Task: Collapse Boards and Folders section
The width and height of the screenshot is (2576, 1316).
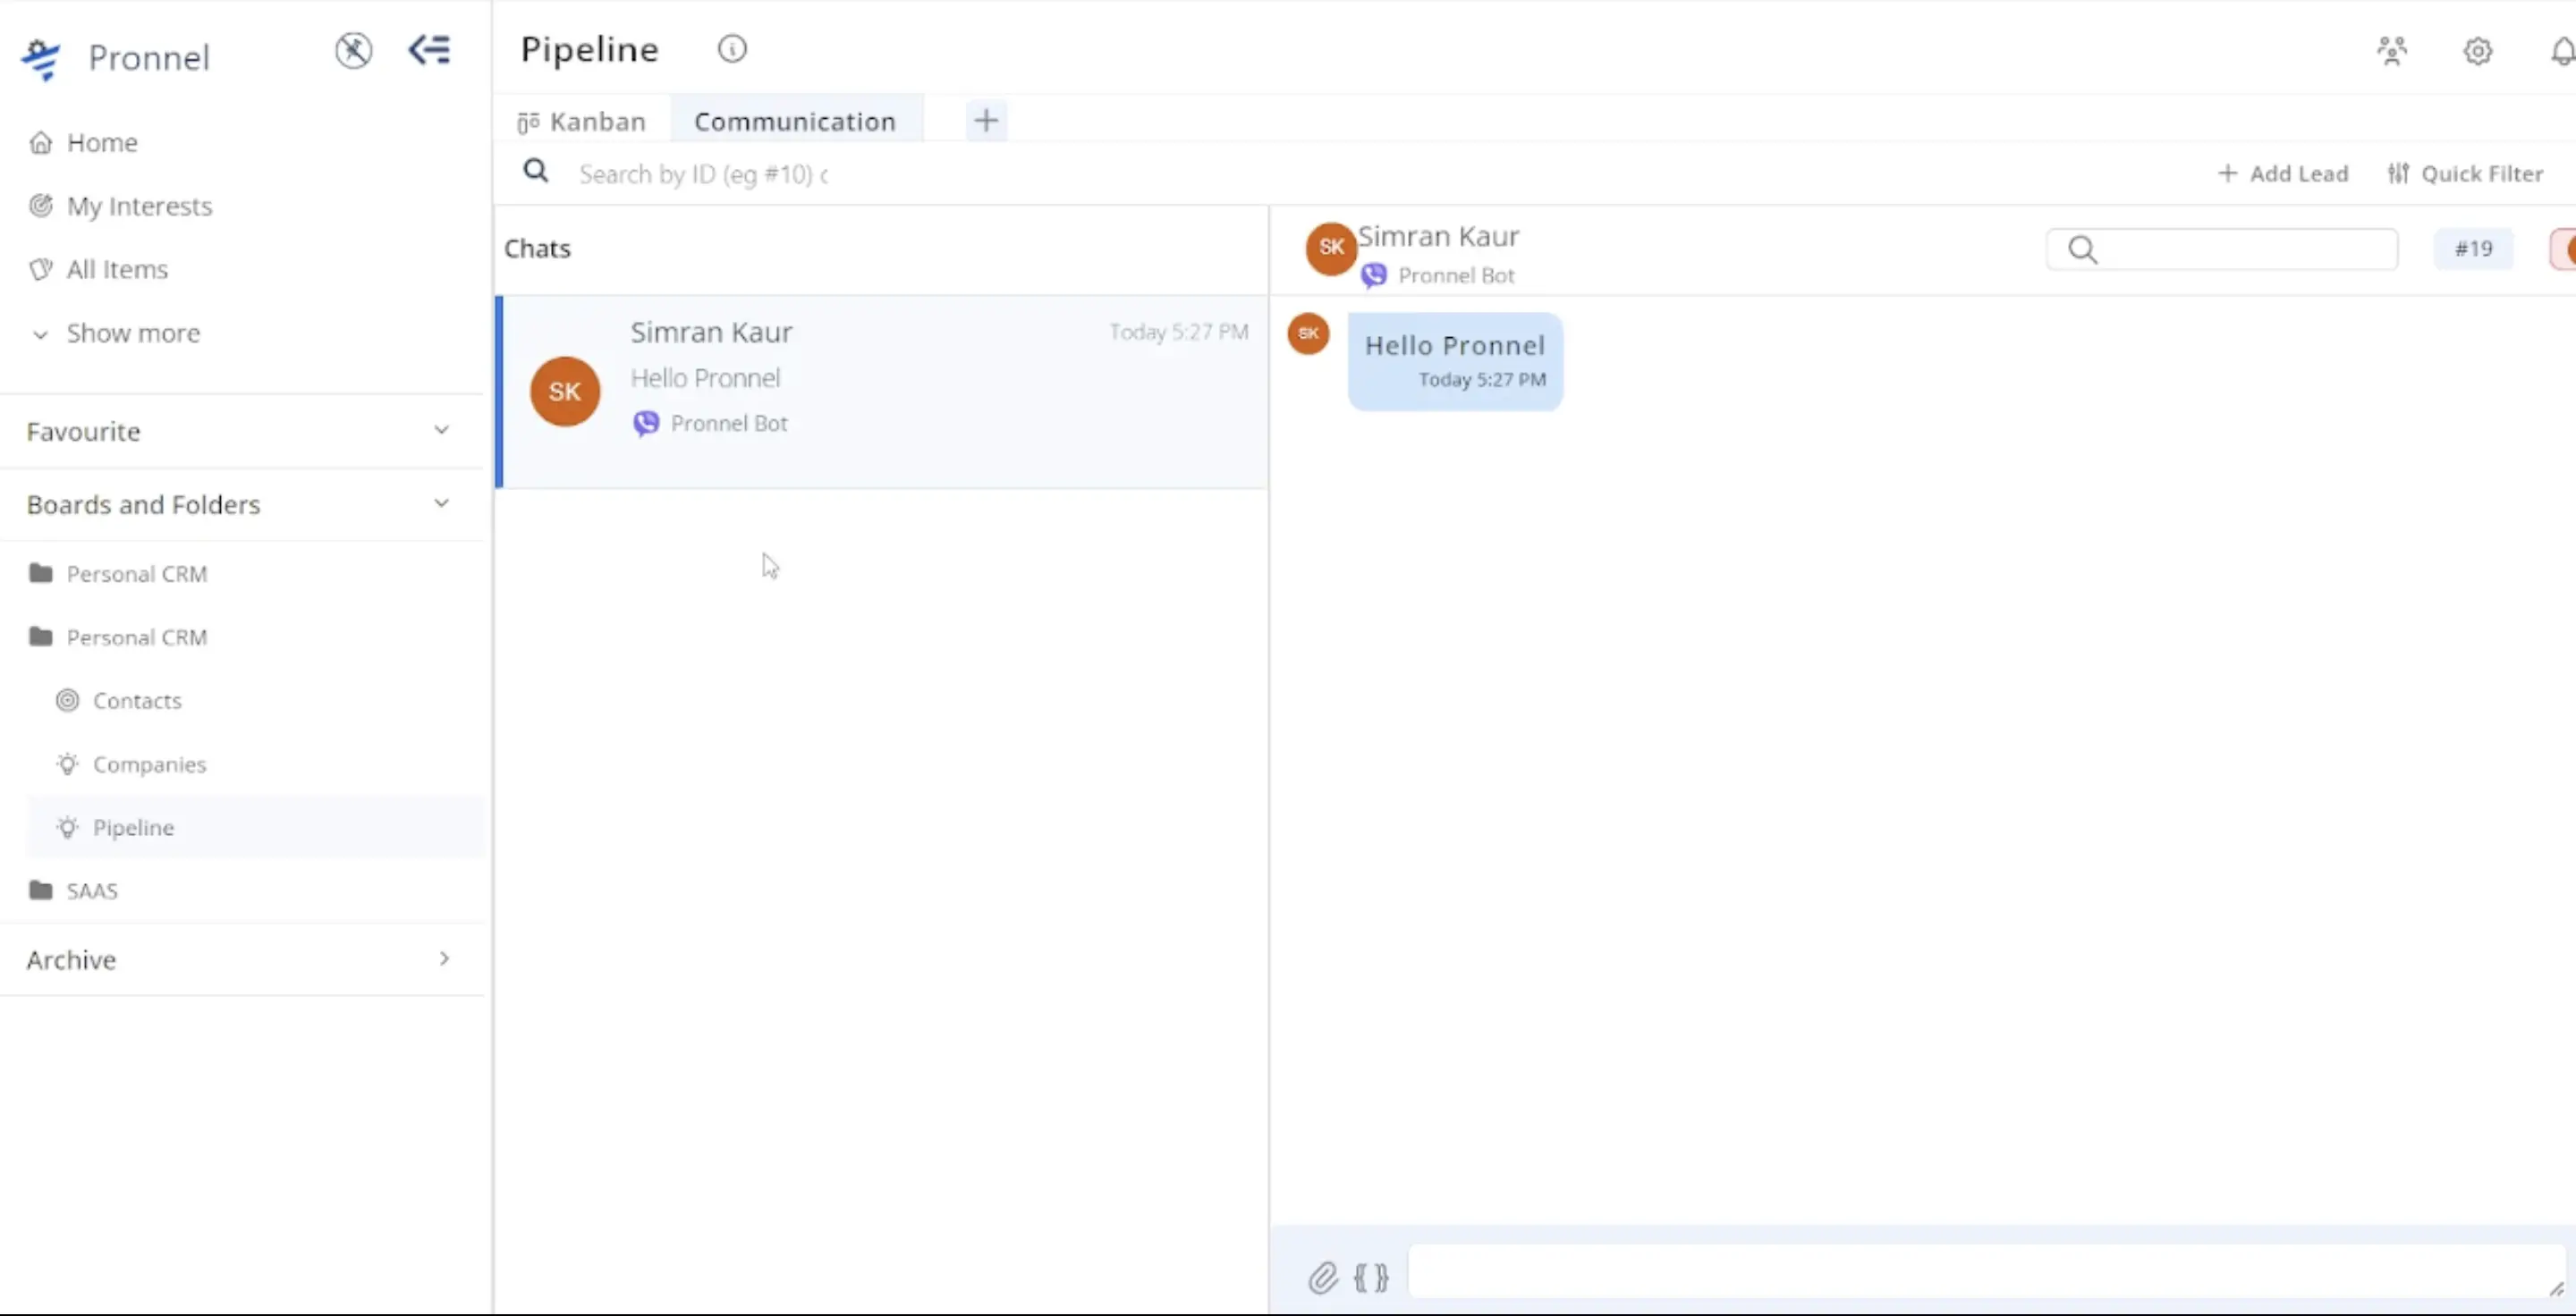Action: point(441,503)
